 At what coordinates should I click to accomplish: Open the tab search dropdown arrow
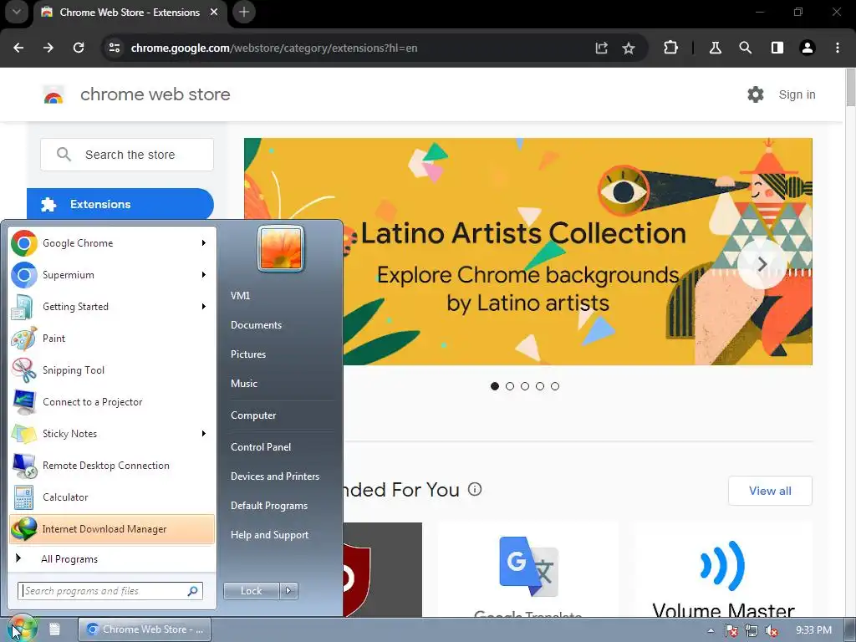click(17, 12)
